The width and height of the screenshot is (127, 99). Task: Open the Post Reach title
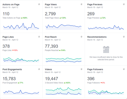51,37
